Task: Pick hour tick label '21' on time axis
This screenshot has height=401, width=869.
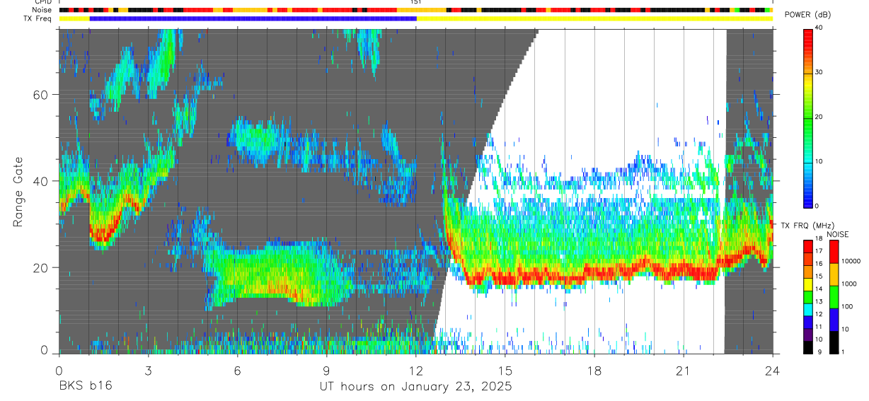Action: (684, 370)
